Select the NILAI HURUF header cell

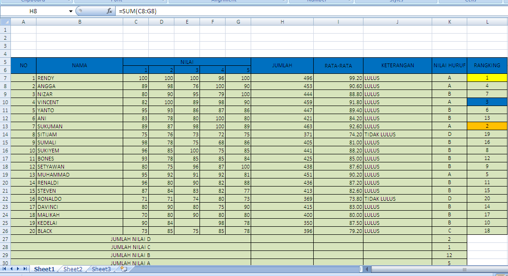(x=449, y=66)
